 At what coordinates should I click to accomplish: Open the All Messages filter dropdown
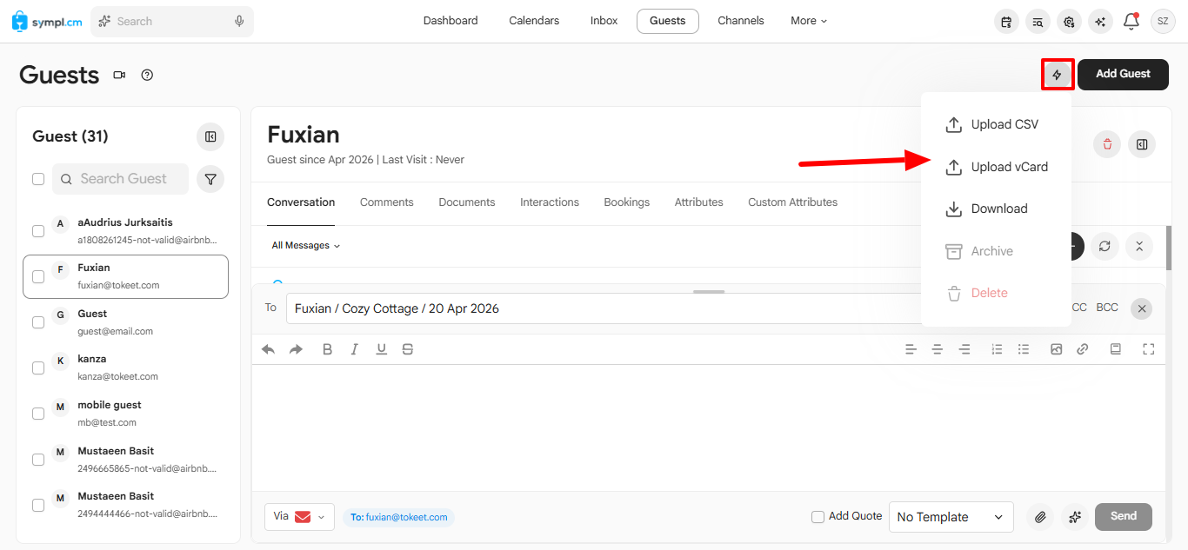tap(305, 246)
